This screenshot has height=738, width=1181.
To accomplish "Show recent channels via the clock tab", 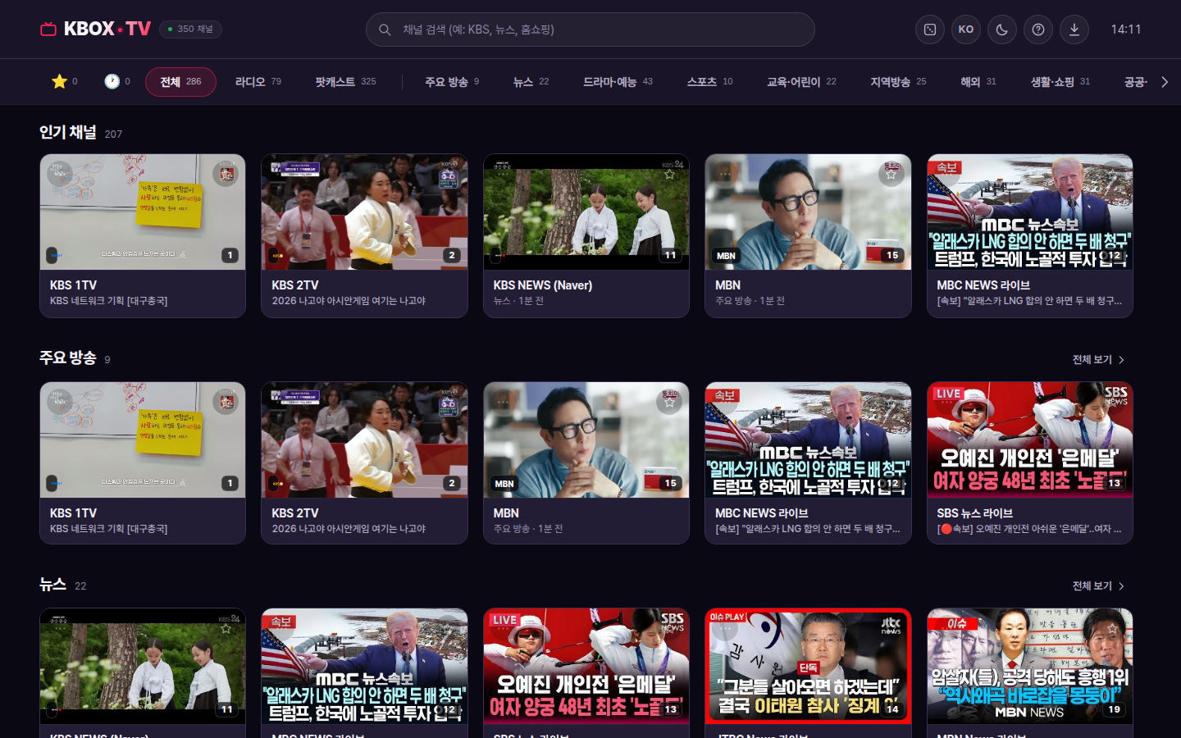I will pos(116,82).
